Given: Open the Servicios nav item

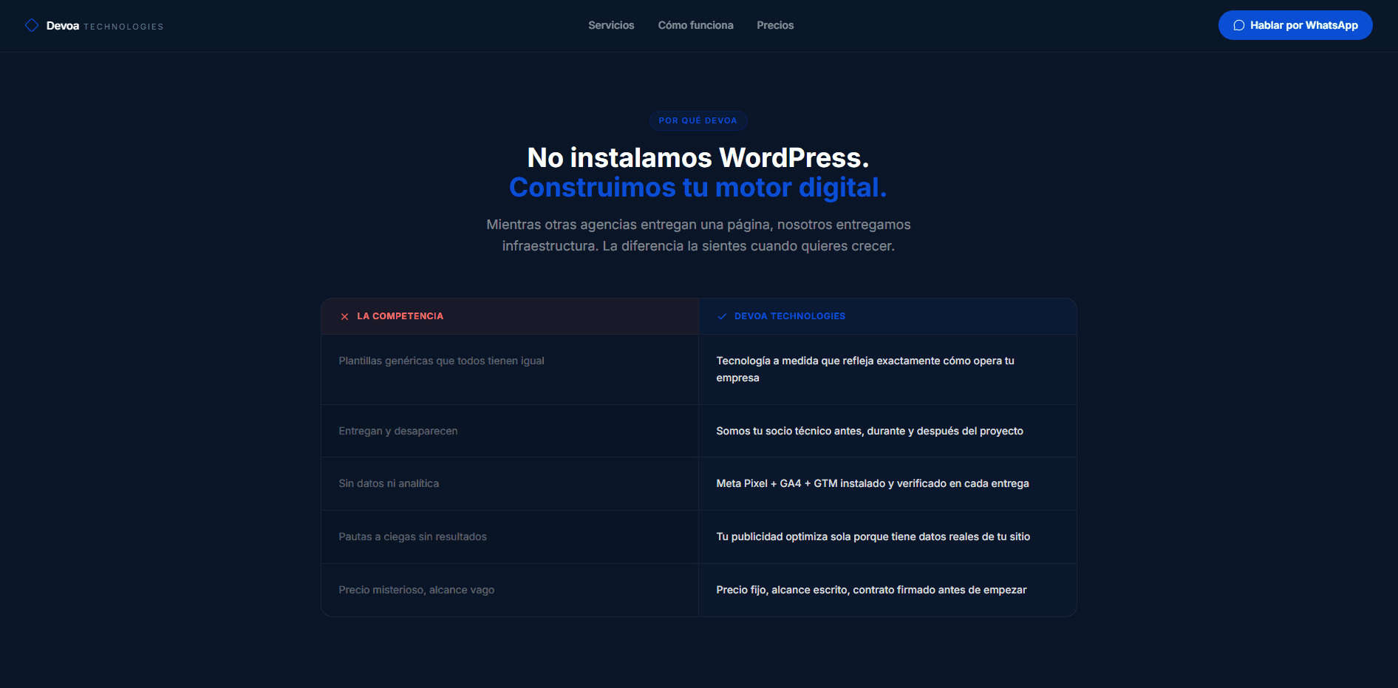Looking at the screenshot, I should (611, 25).
